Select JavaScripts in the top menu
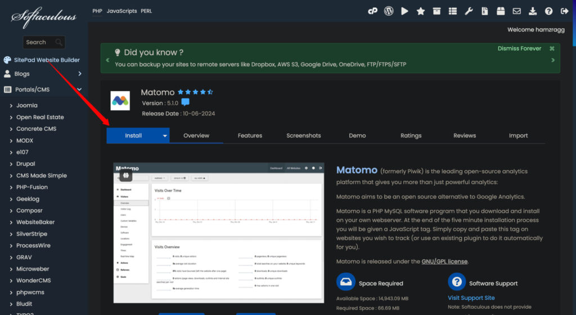The height and width of the screenshot is (315, 576). pyautogui.click(x=121, y=11)
